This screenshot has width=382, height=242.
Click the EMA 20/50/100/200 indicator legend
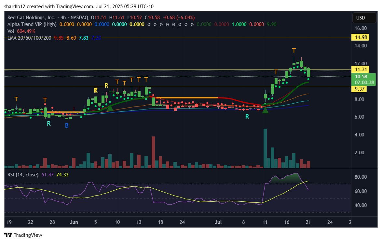pos(29,38)
